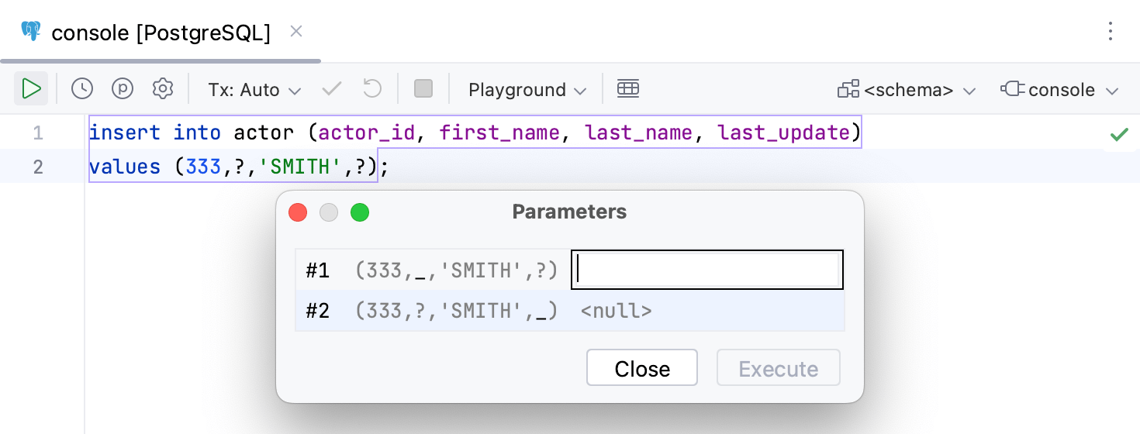Click the red close button of Parameters window
Image resolution: width=1140 pixels, height=434 pixels.
298,212
